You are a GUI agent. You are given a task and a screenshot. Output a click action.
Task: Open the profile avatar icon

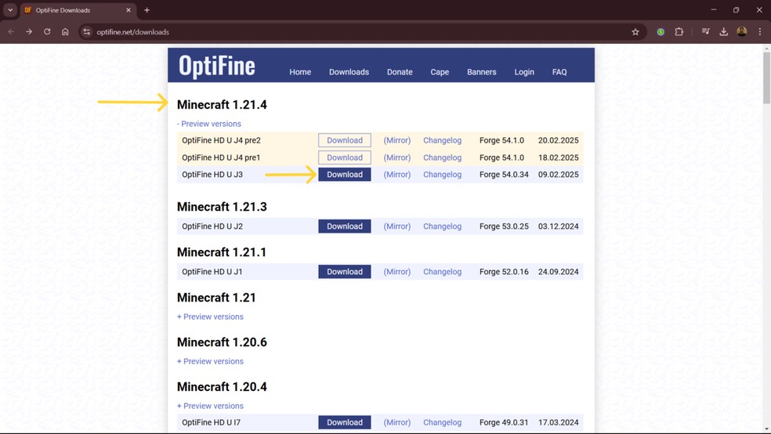(742, 31)
